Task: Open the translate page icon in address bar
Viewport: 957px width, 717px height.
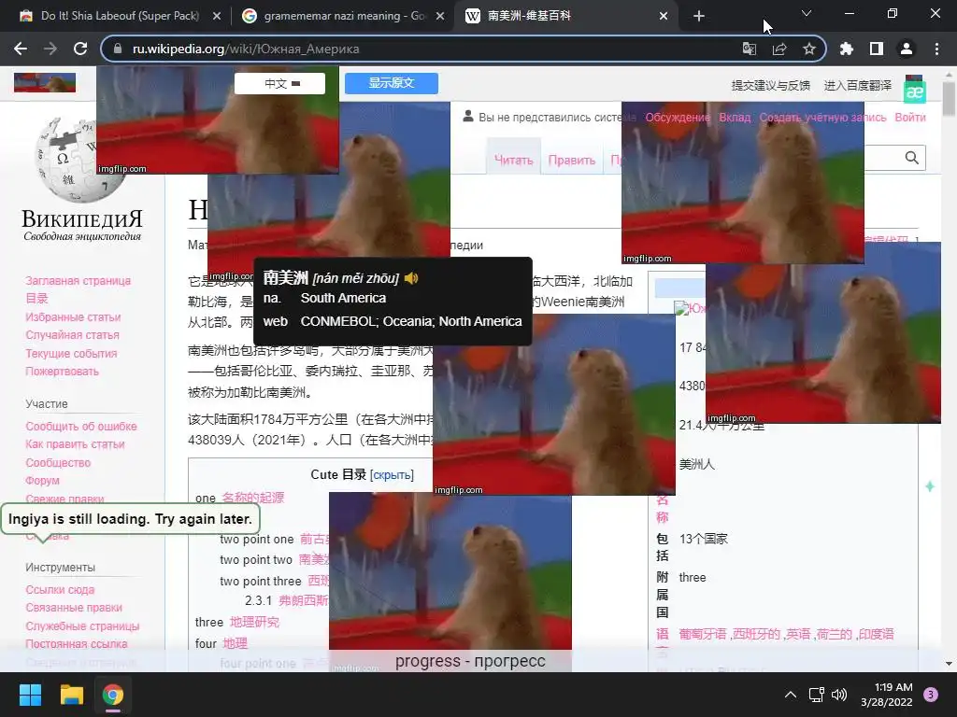Action: coord(749,49)
